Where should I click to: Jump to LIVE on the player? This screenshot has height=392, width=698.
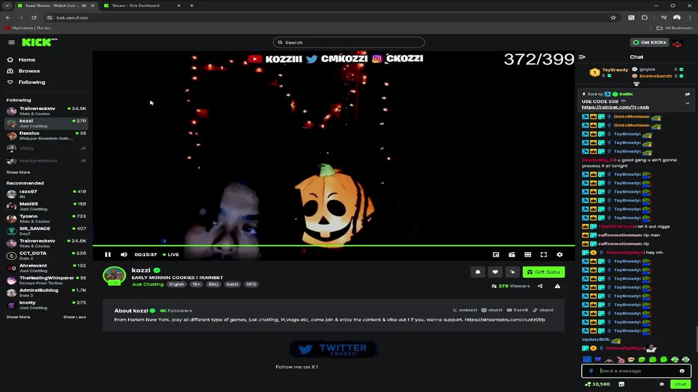tap(171, 254)
